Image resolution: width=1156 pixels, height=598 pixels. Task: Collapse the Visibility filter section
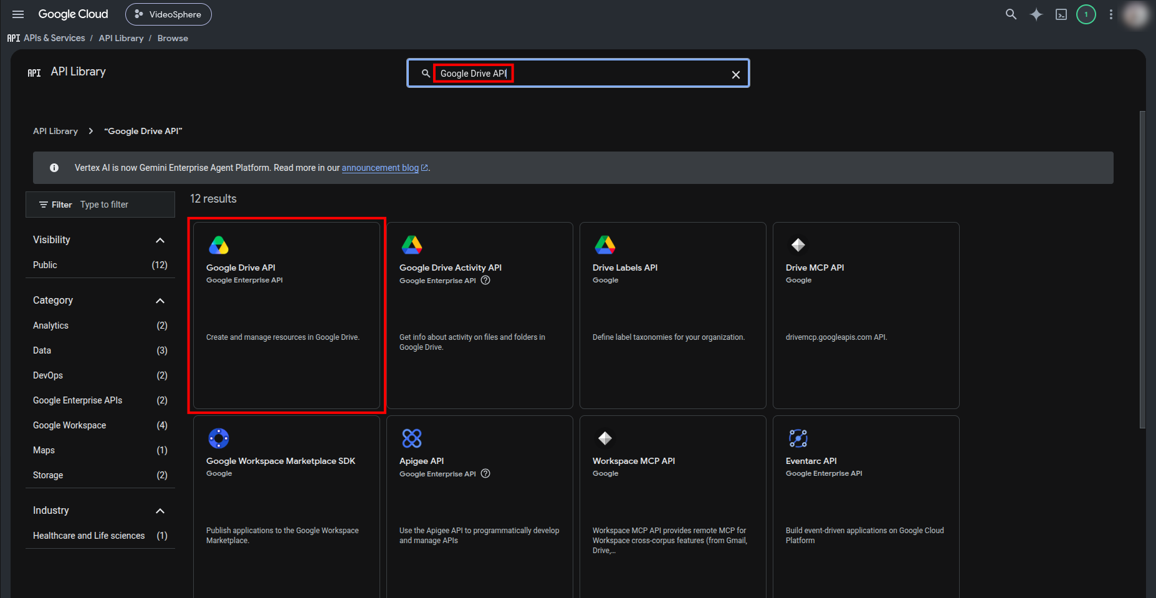[160, 240]
